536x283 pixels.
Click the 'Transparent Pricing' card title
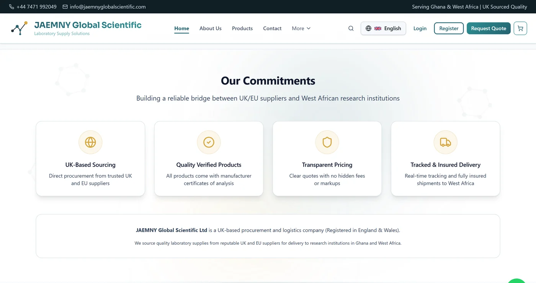327,165
